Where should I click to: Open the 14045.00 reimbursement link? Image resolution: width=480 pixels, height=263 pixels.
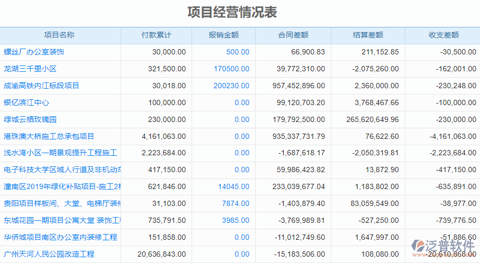coord(233,186)
